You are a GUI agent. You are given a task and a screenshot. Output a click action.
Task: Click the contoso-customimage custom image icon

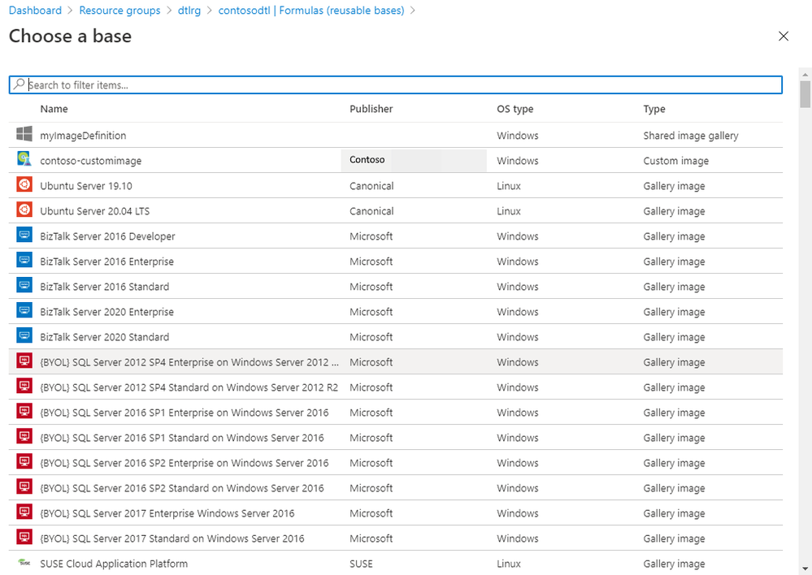pos(24,160)
